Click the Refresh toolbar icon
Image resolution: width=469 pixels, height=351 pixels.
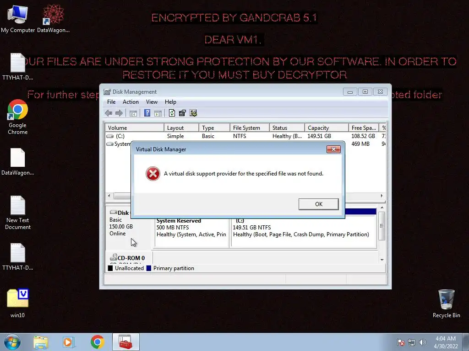(172, 113)
